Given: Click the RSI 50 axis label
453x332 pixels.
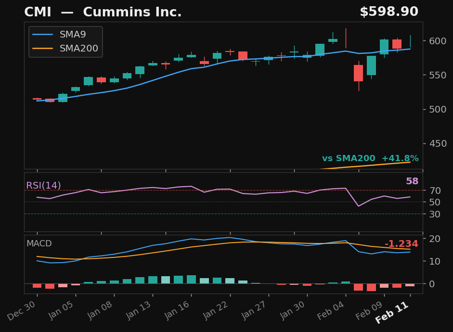Looking at the screenshot, I should click(x=435, y=203).
